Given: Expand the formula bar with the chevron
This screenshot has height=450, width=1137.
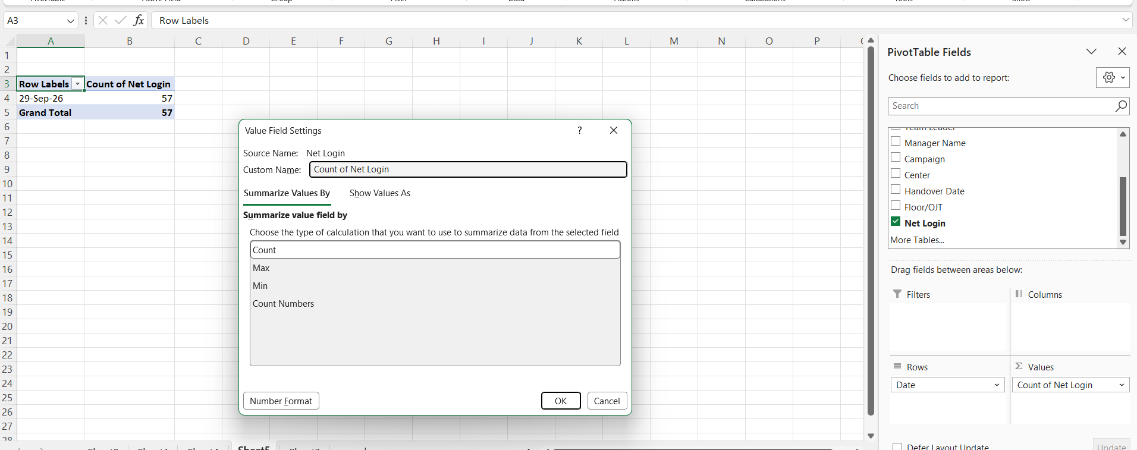Looking at the screenshot, I should click(1125, 20).
